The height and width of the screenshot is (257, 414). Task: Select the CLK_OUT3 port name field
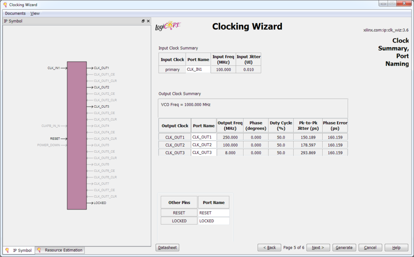[204, 153]
